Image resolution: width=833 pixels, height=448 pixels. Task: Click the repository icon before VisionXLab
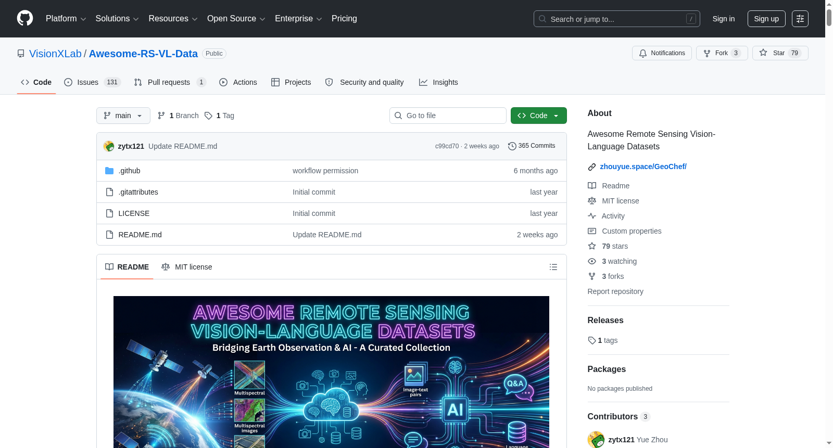21,54
